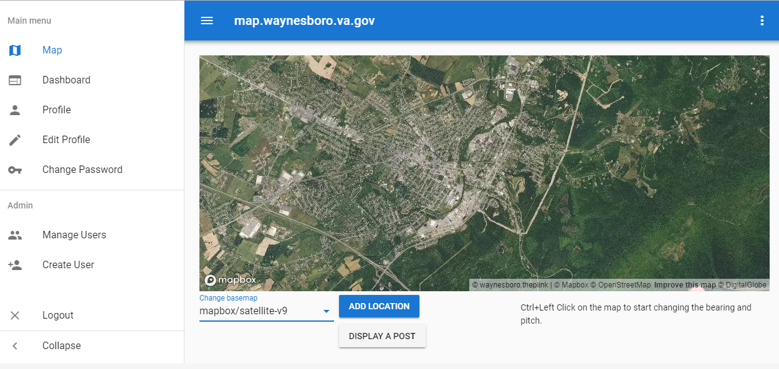Screen dimensions: 779x369
Task: Click the Mapbox logo on map
Action: (230, 280)
